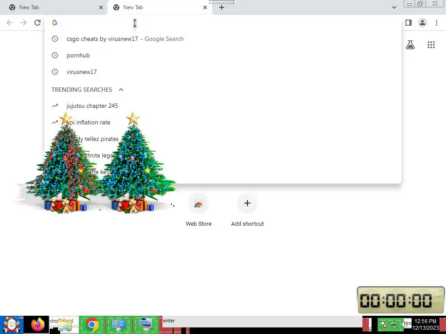The width and height of the screenshot is (446, 334).
Task: Open the Chrome profile avatar
Action: (422, 23)
